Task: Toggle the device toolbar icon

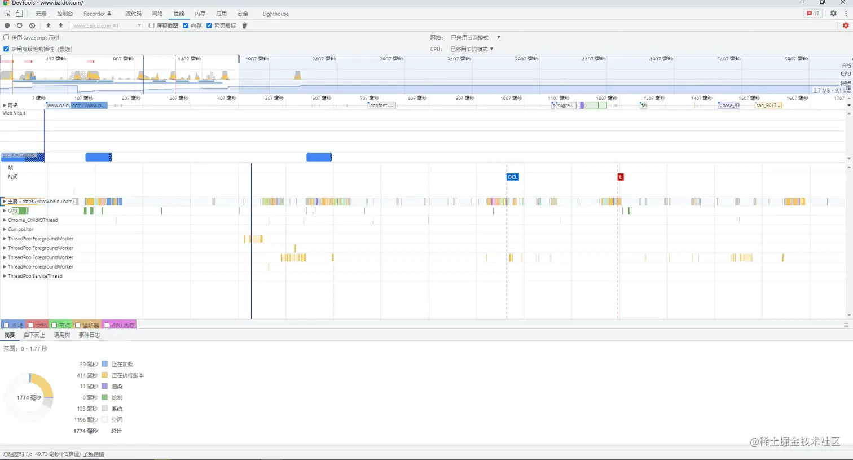Action: [19, 14]
